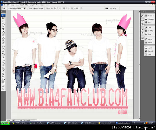Click the vertical scrollbar of canvas
The image size is (156, 130).
(139, 65)
